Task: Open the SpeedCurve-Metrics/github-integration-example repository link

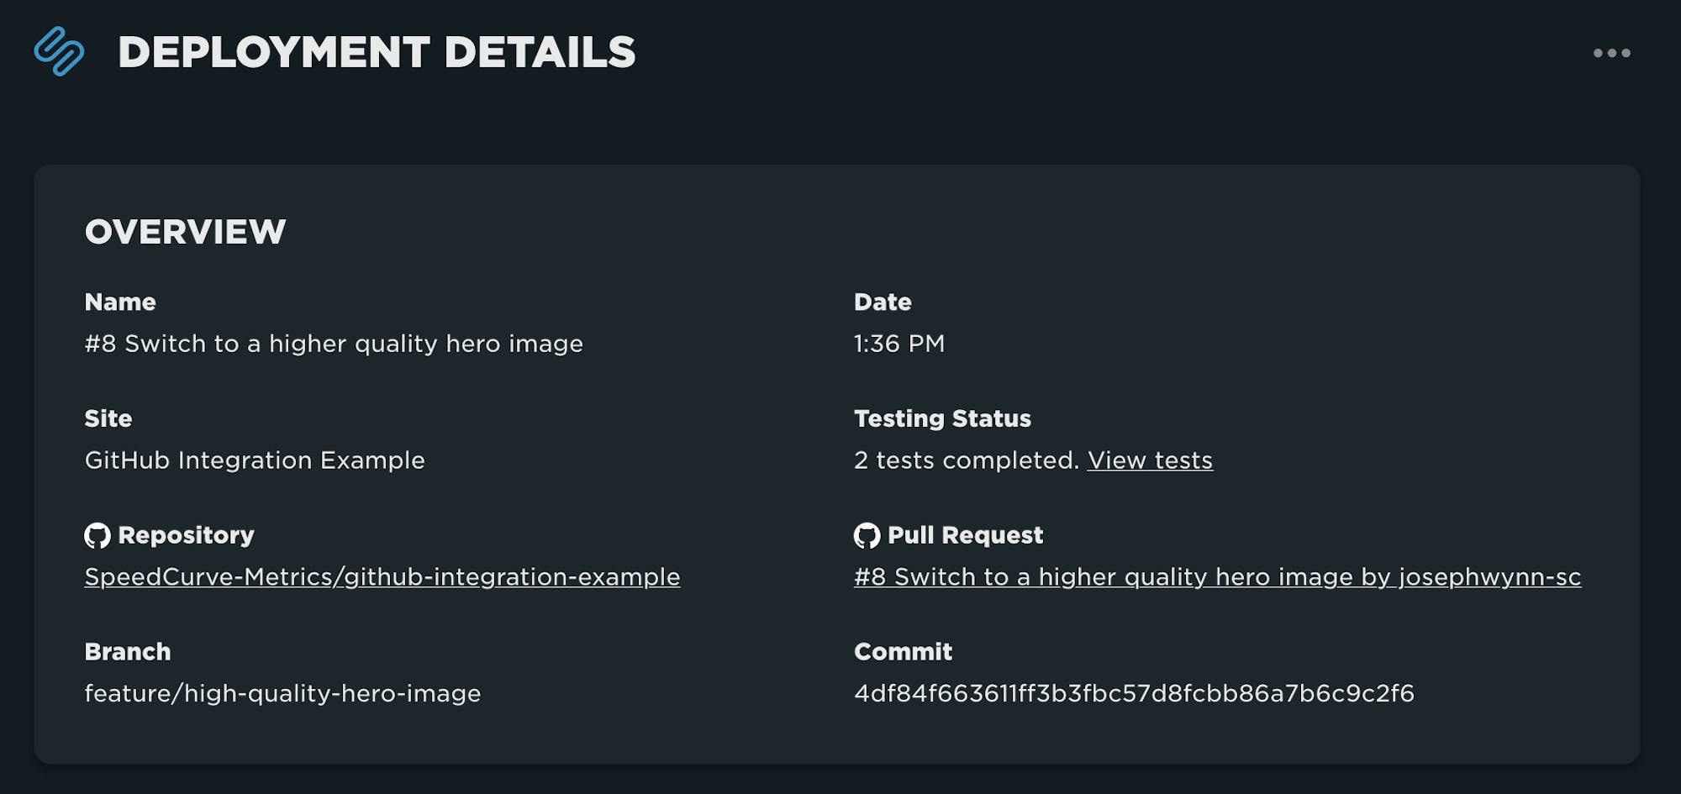Action: (382, 577)
